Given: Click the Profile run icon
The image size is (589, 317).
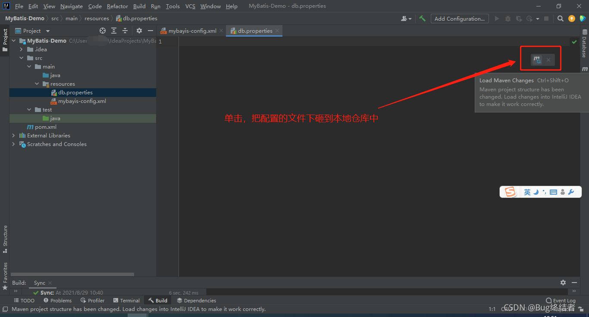Looking at the screenshot, I should pyautogui.click(x=529, y=19).
